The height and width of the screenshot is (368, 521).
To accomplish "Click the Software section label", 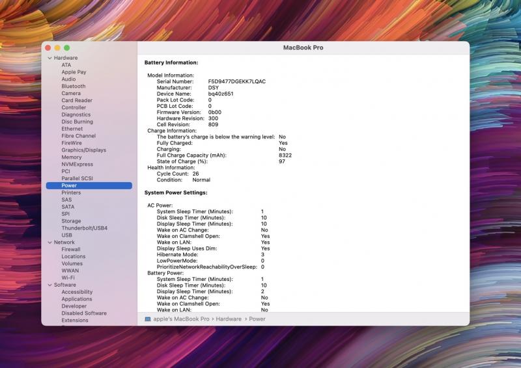I will pos(64,285).
